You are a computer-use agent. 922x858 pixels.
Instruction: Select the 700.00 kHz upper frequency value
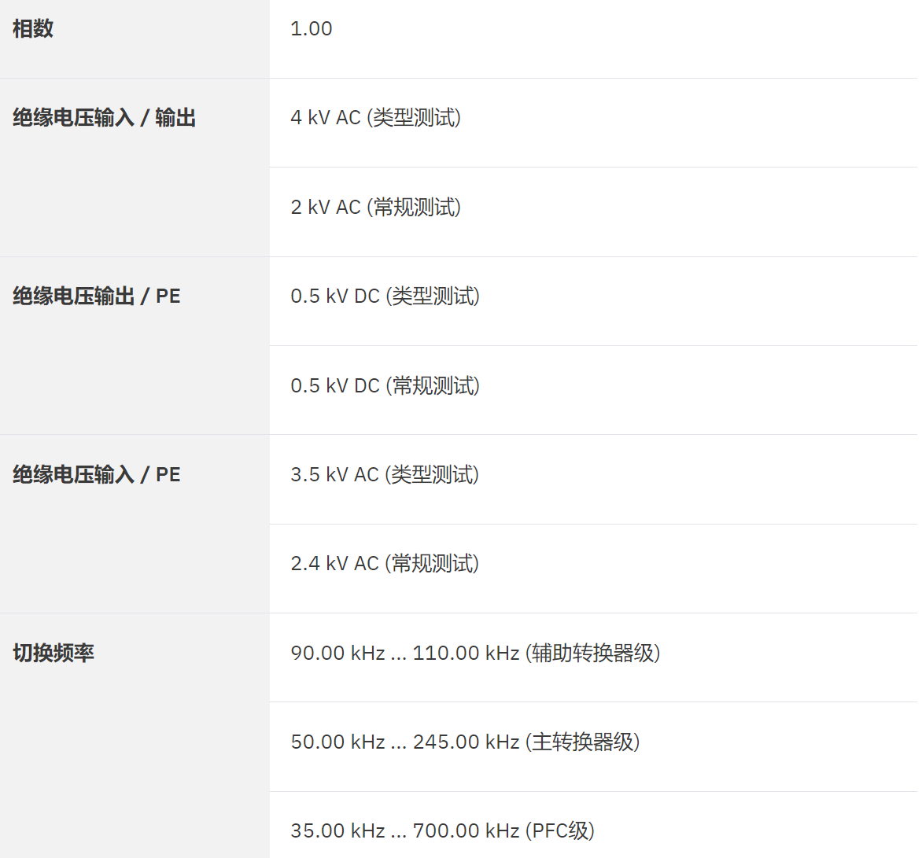[466, 831]
